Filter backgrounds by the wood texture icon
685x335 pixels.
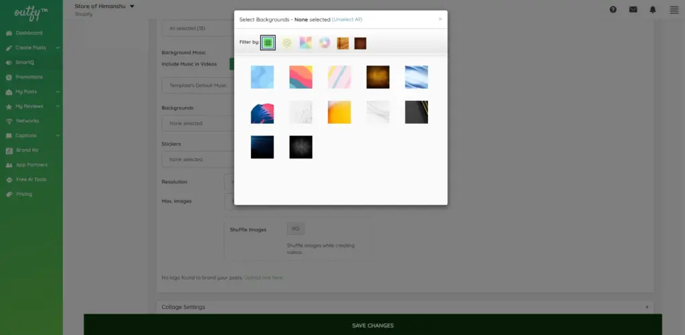point(342,43)
